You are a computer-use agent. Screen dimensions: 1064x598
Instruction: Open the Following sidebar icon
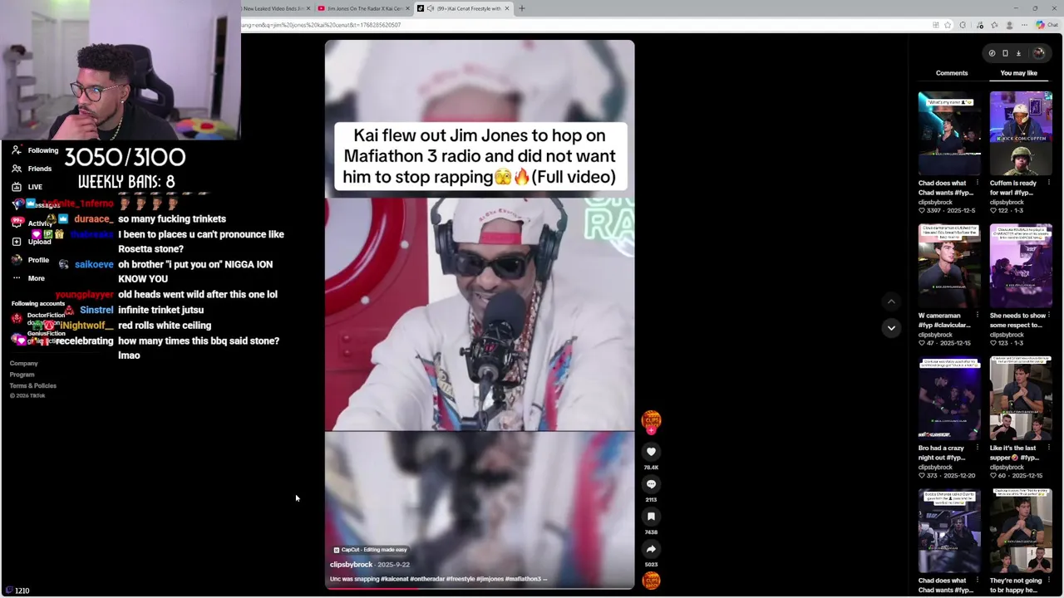tap(17, 150)
